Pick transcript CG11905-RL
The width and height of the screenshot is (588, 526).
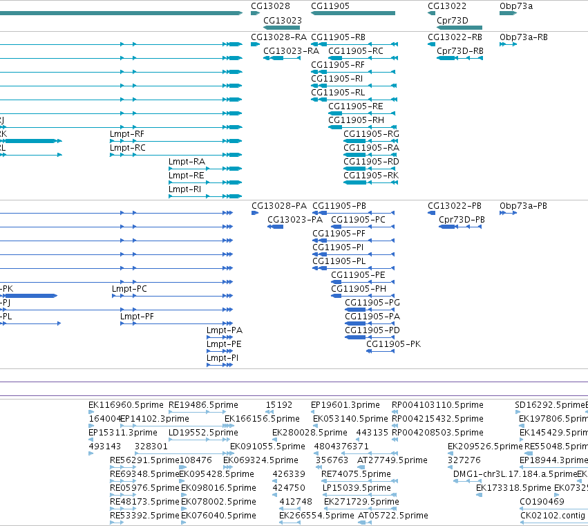click(x=338, y=93)
